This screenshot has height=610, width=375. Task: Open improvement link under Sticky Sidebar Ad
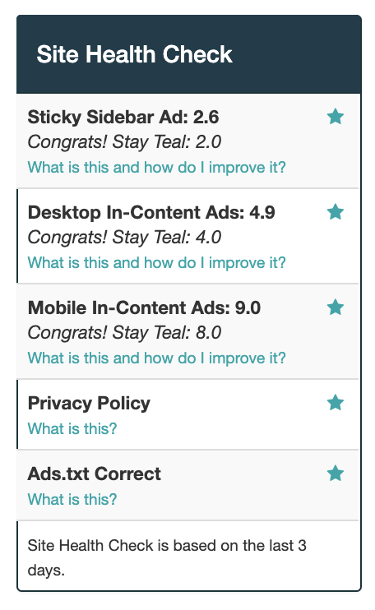(156, 168)
